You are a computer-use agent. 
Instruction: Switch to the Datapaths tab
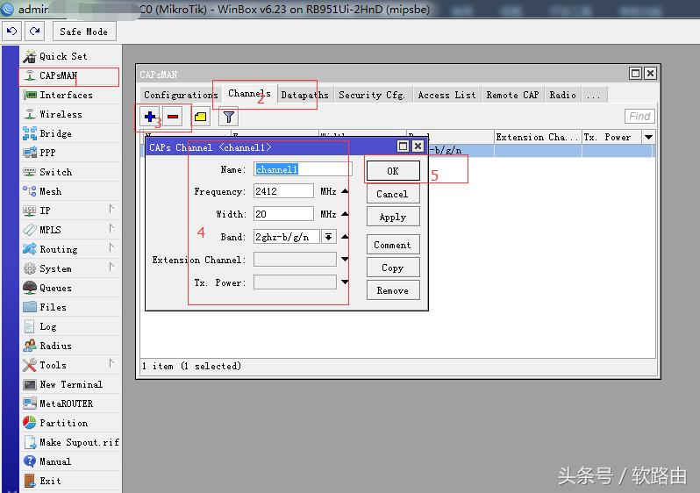pyautogui.click(x=305, y=95)
